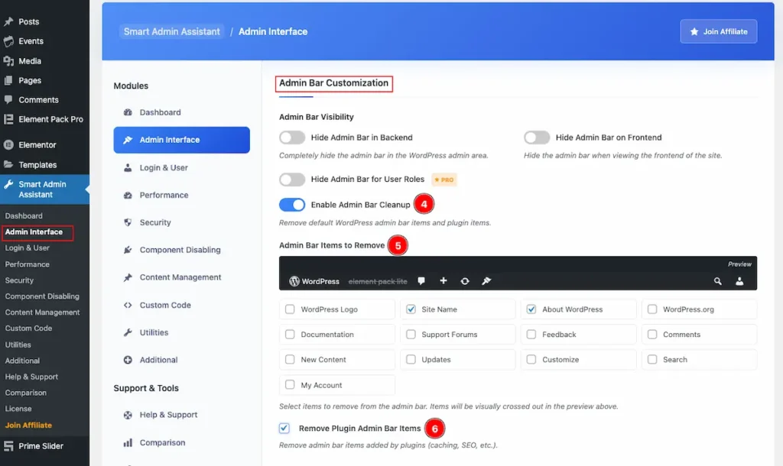Viewport: 783px width, 466px height.
Task: Click the Comments bubble icon in sidebar
Action: 8,99
